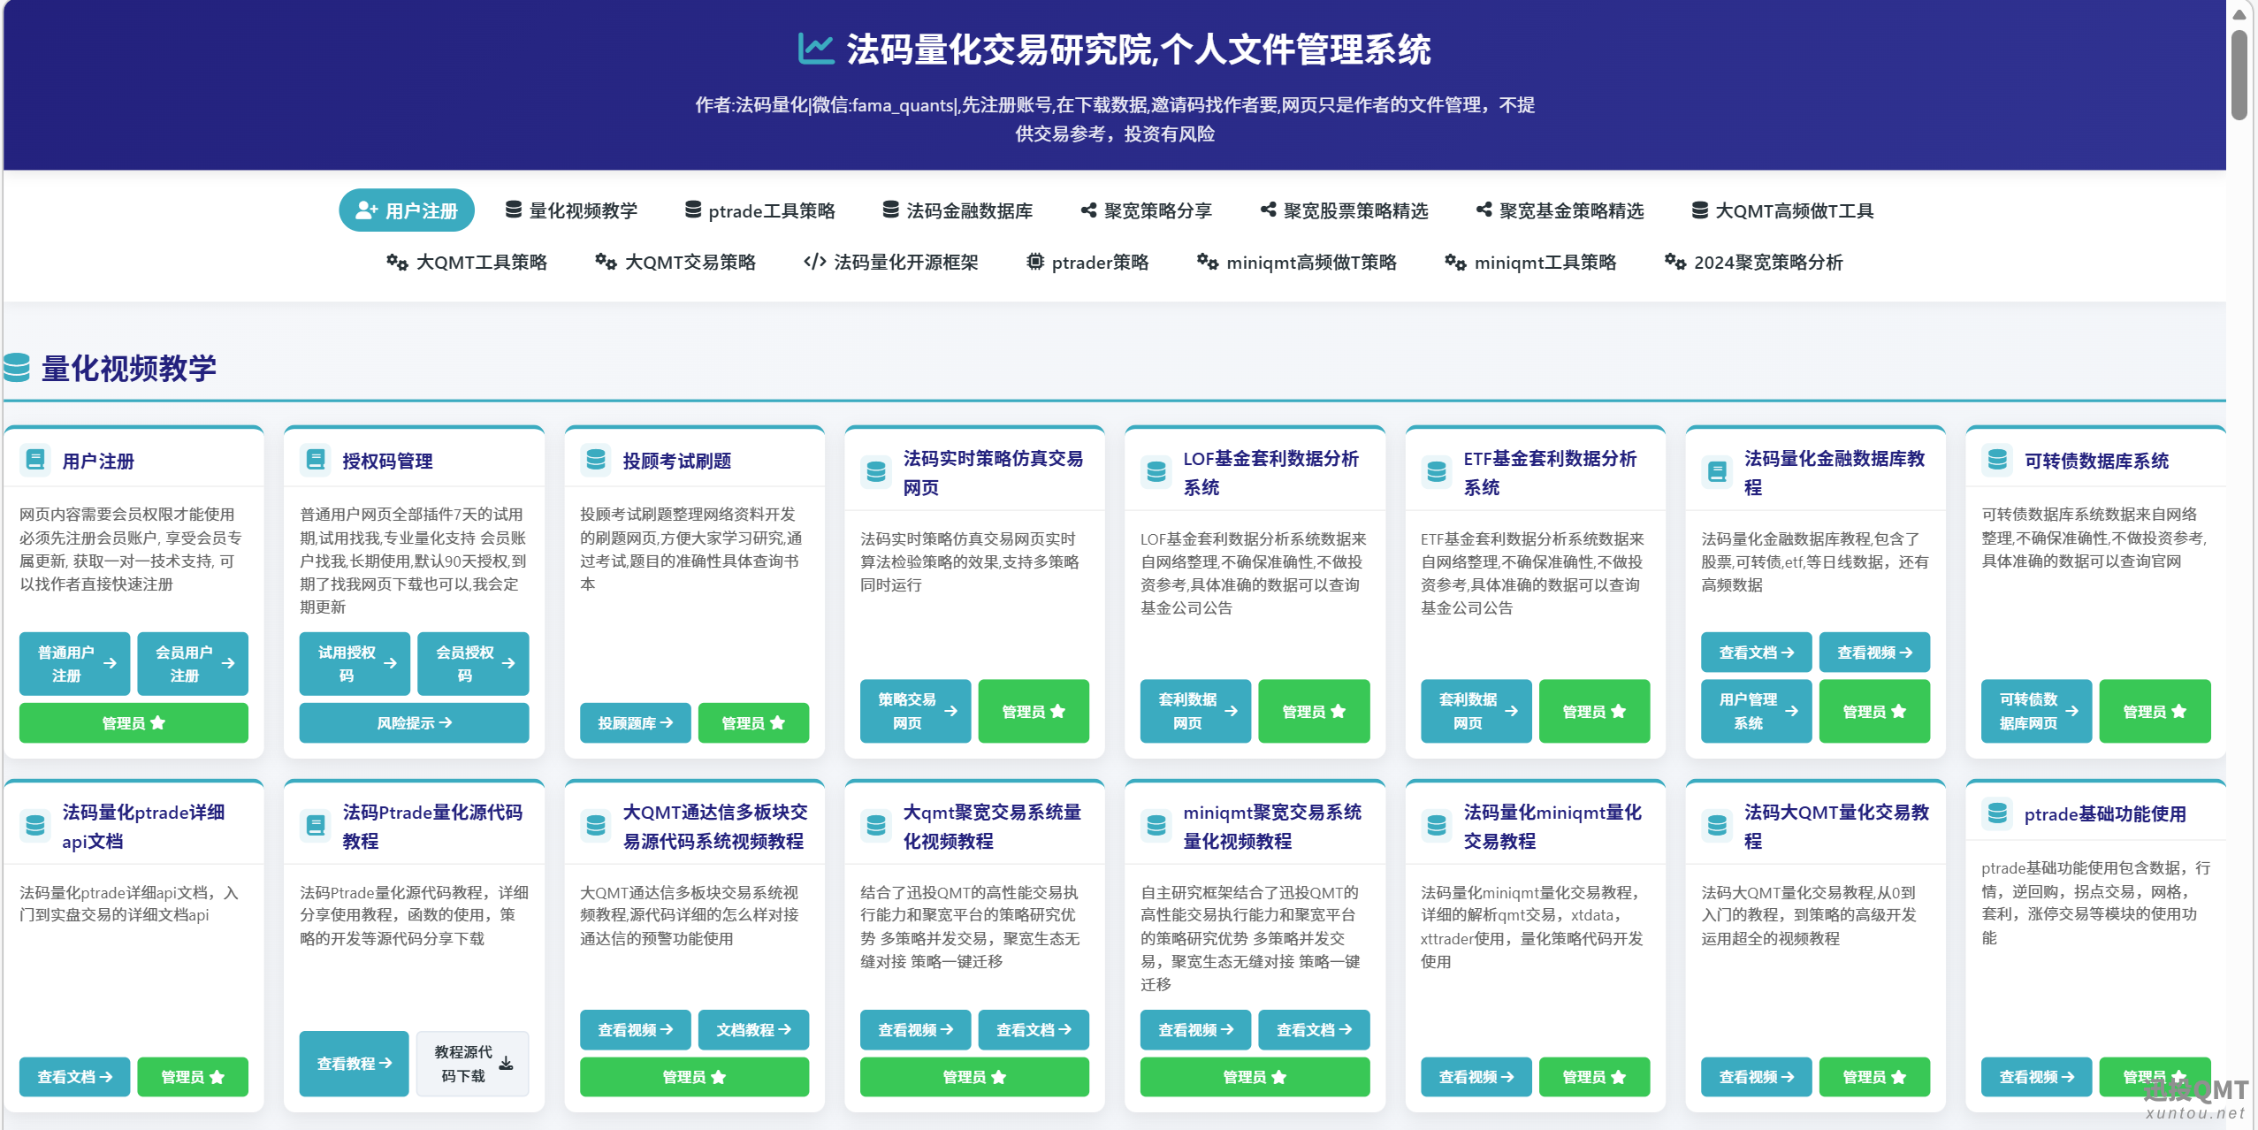Open the 风险提示 button
Viewport: 2258px width, 1130px height.
414,722
